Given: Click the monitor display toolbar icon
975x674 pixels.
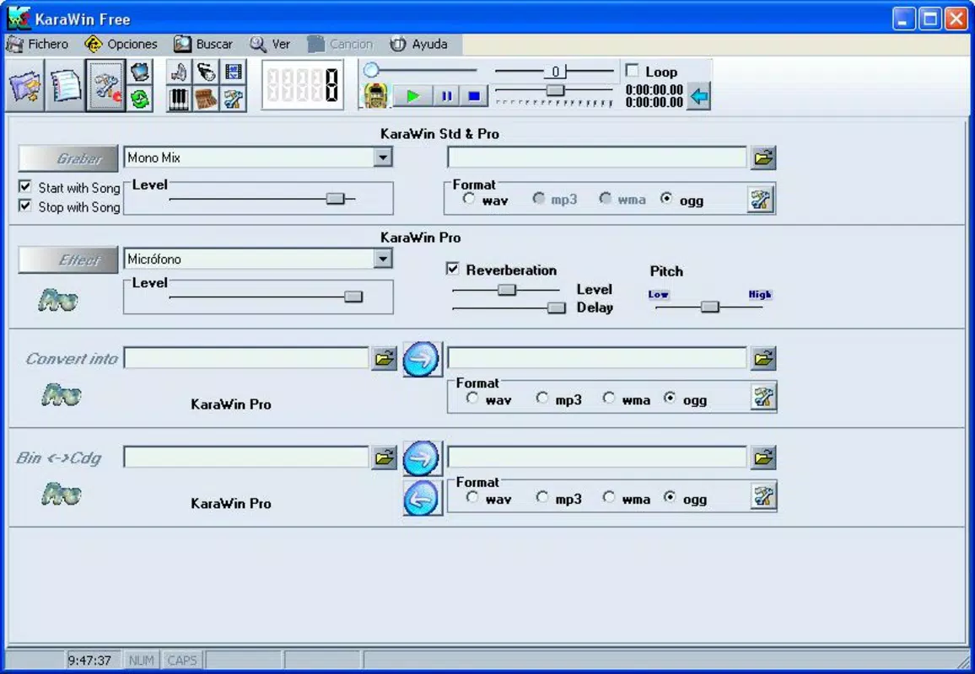Looking at the screenshot, I should coord(141,72).
